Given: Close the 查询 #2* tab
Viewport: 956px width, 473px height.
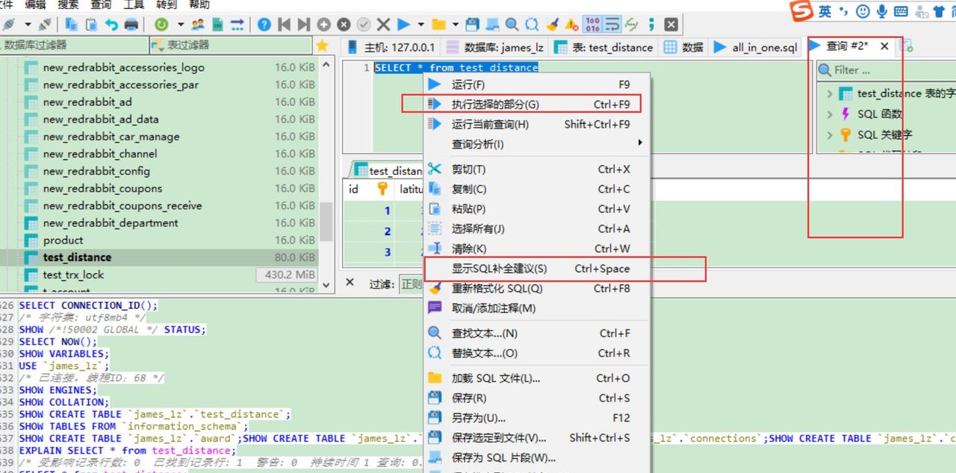Looking at the screenshot, I should tap(884, 46).
